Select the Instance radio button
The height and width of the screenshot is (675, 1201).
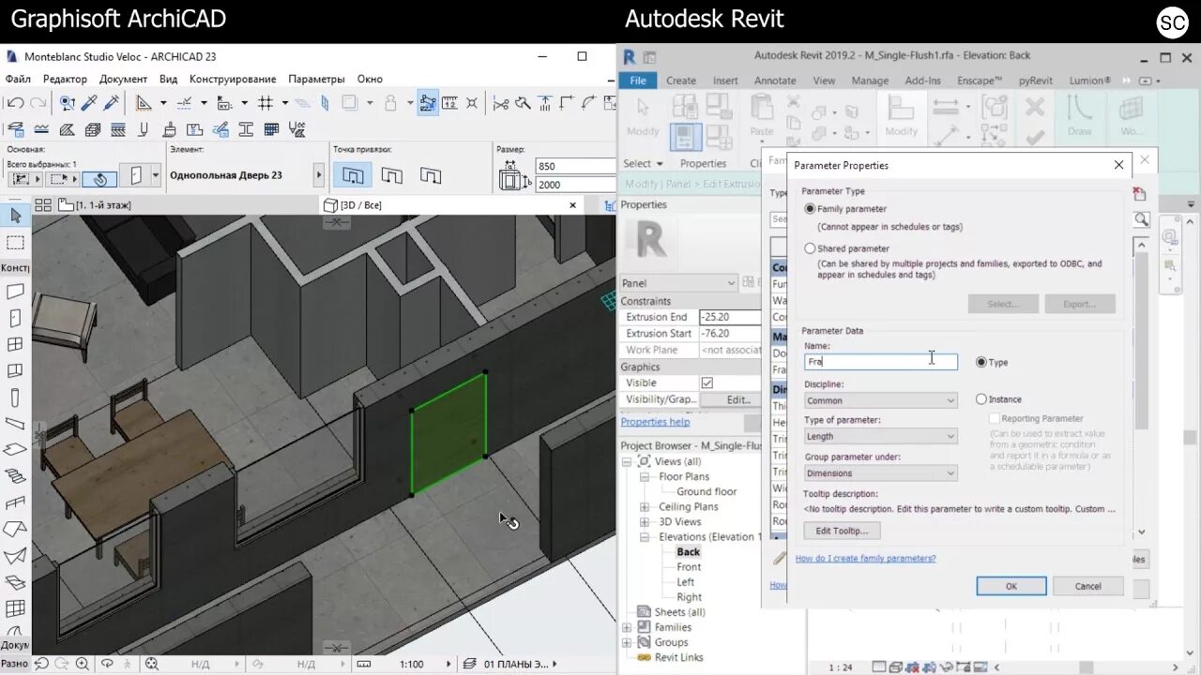pos(981,399)
